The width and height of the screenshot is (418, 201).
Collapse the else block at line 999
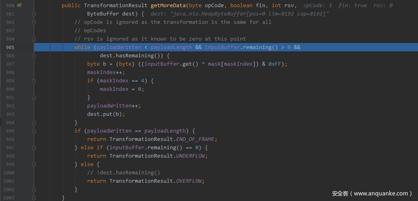pyautogui.click(x=34, y=164)
